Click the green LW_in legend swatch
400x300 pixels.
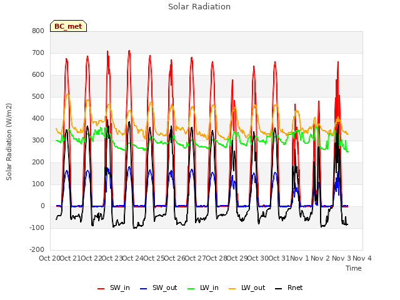coord(191,289)
